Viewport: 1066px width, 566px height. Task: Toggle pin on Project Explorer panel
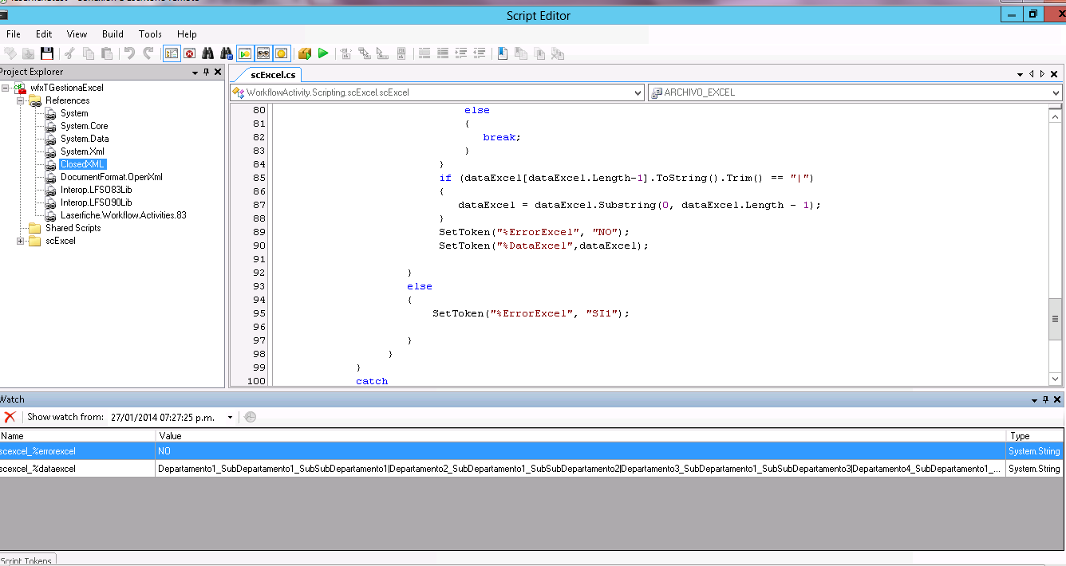pos(206,72)
